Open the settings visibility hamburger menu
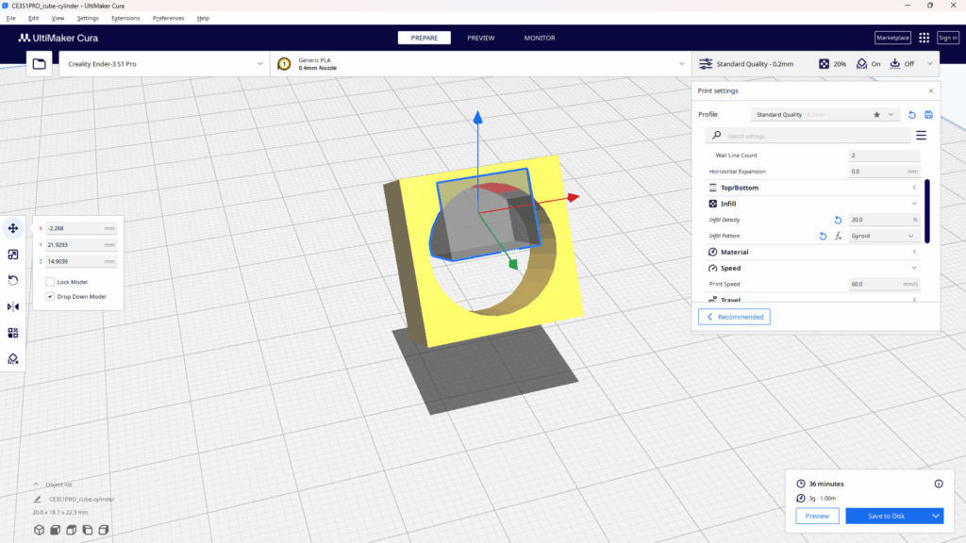This screenshot has width=966, height=543. (x=921, y=136)
